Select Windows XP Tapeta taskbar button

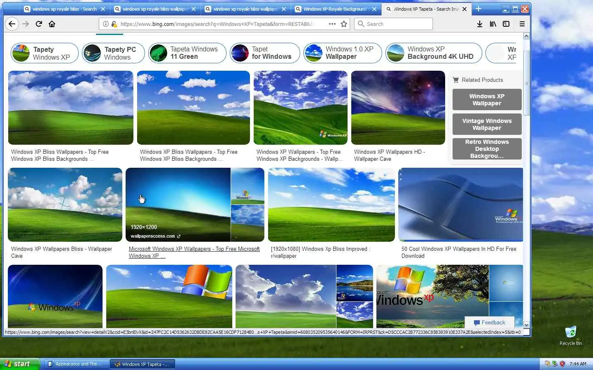click(142, 364)
